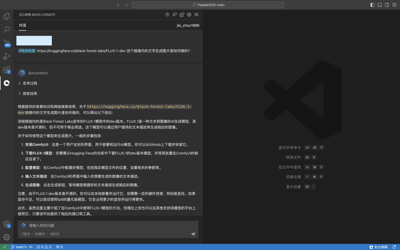The image size is (400, 250).
Task: Open the Customize Layout icon
Action: tap(394, 5)
